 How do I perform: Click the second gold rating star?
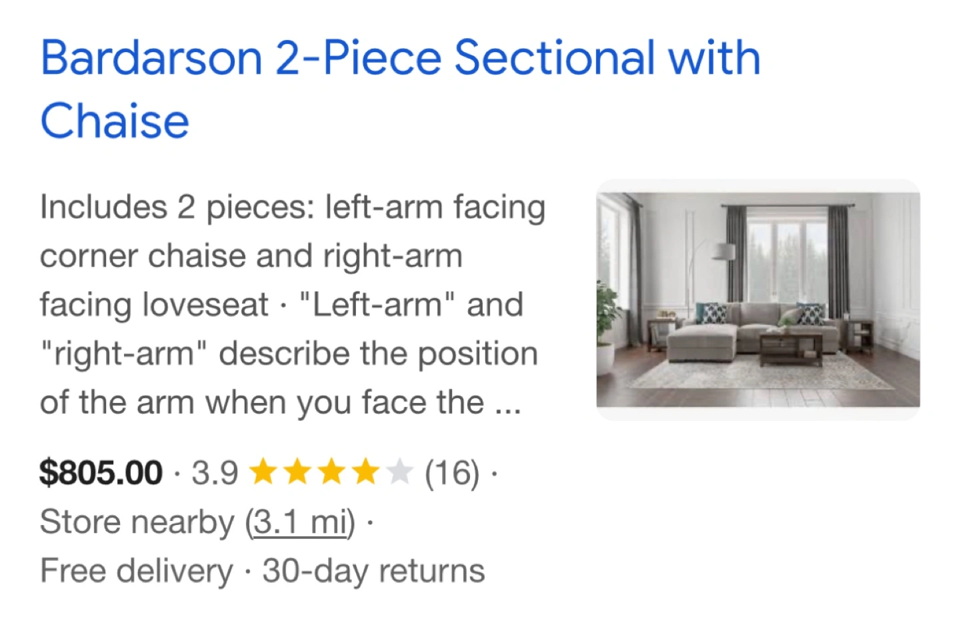click(297, 473)
